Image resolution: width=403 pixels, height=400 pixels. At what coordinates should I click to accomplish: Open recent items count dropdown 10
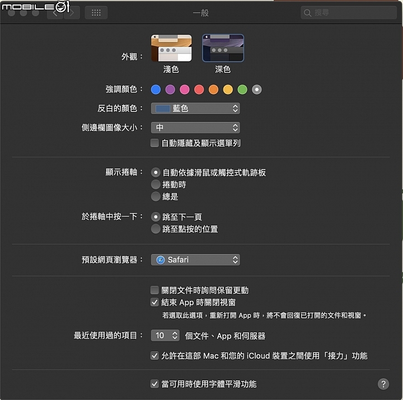point(165,335)
